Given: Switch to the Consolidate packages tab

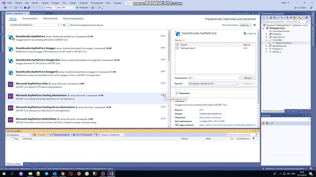Looking at the screenshot, I should pos(74,19).
